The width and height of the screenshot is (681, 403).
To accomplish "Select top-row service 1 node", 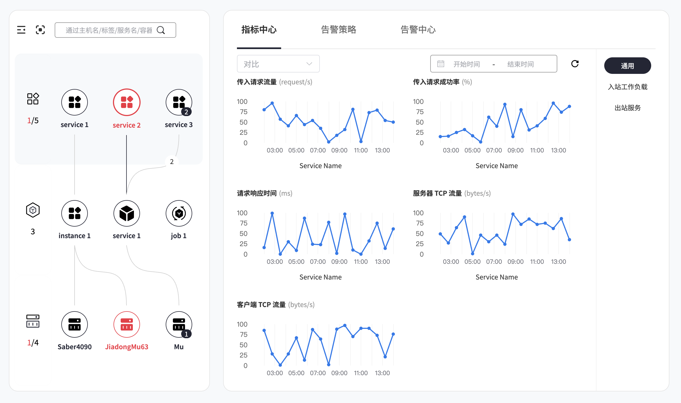I will 75,102.
